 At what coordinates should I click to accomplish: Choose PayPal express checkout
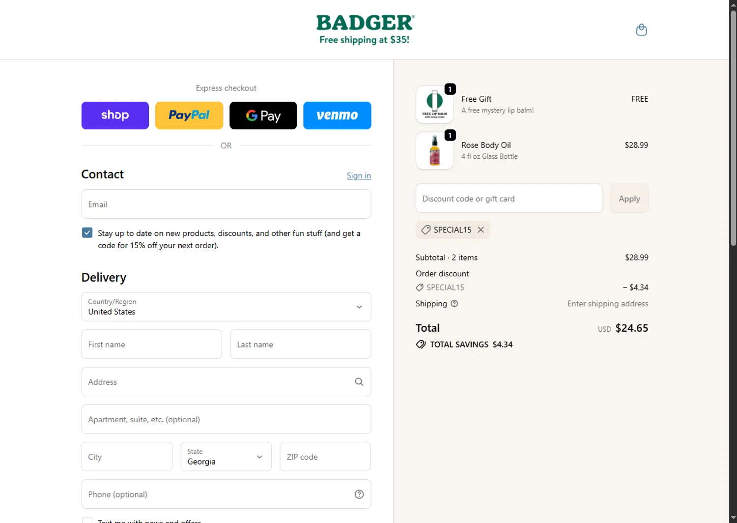click(189, 116)
